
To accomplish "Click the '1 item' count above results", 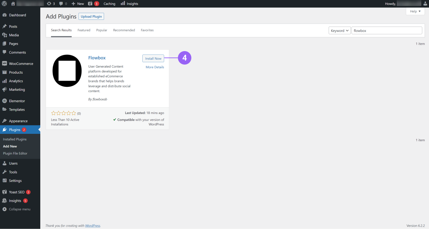I will [420, 44].
